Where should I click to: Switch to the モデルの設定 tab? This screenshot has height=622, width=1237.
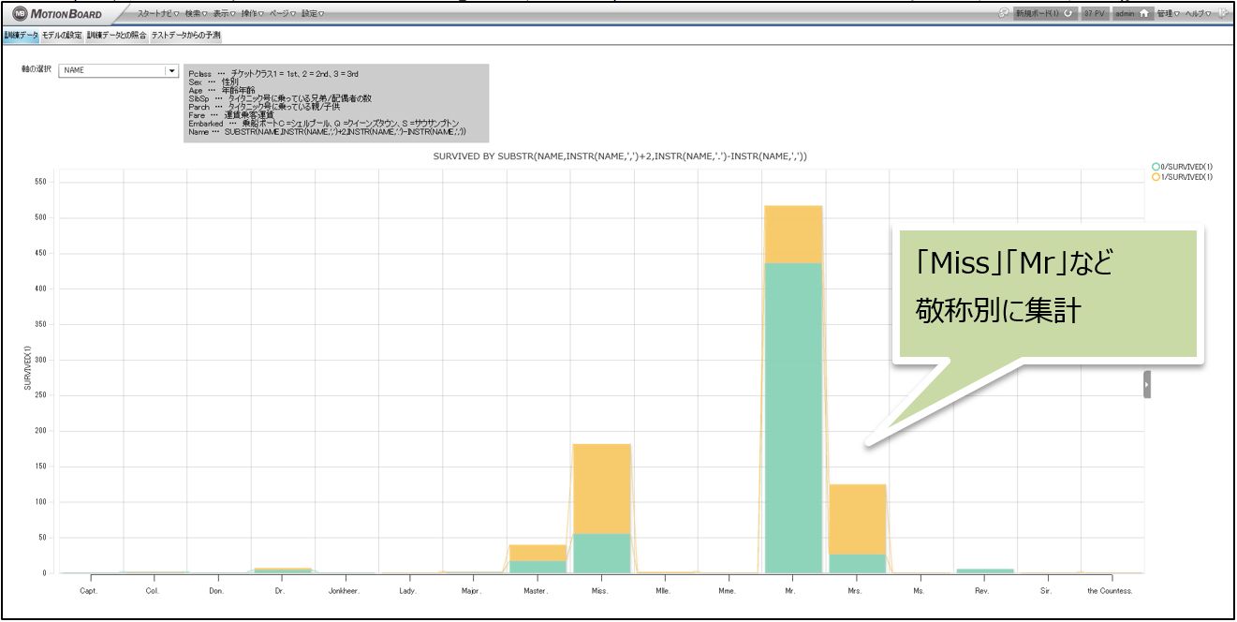click(62, 36)
